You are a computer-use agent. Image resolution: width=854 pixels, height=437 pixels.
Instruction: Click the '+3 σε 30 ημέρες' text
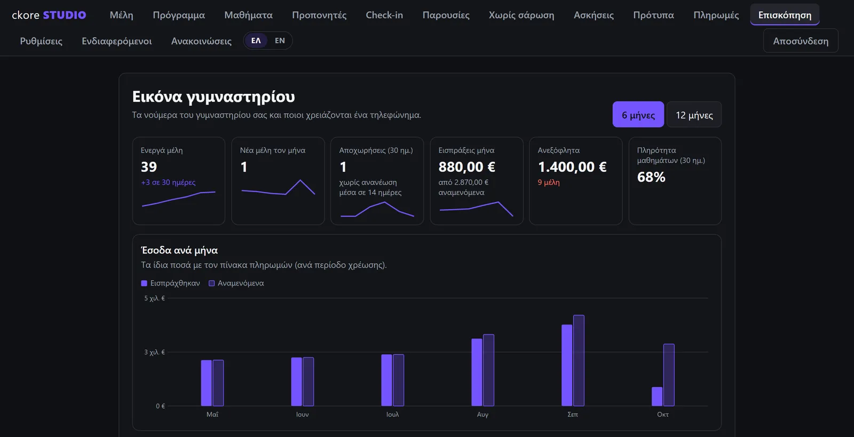[168, 182]
